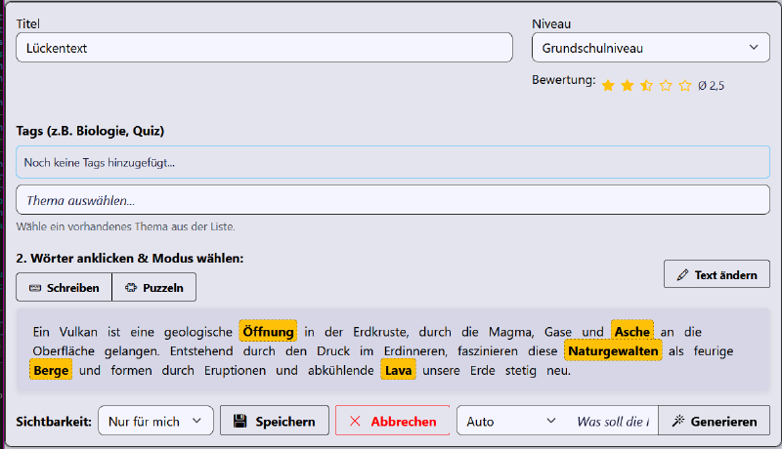The image size is (782, 449).
Task: Toggle the highlighted word Asche
Action: 632,332
